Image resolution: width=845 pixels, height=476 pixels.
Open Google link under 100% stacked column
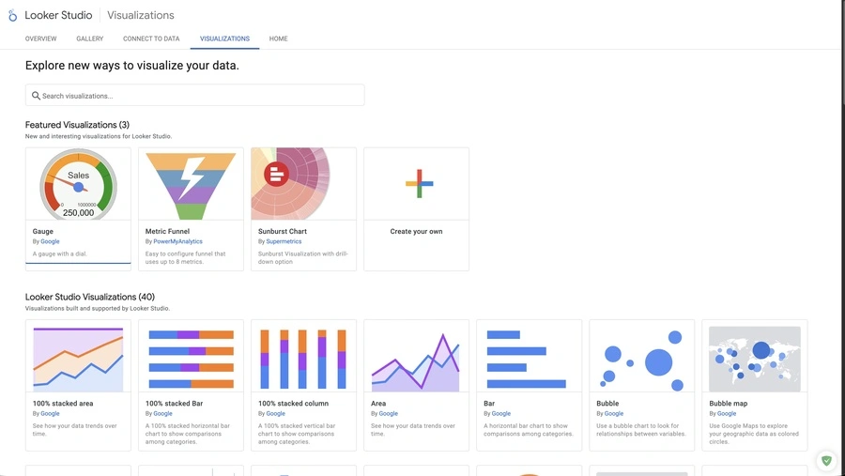pos(275,413)
